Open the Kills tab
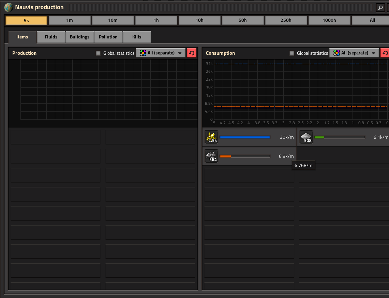The height and width of the screenshot is (298, 389). click(x=137, y=37)
